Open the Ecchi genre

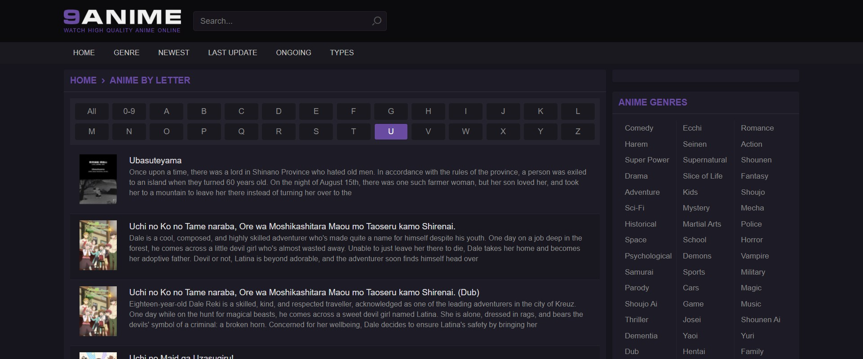tap(692, 128)
